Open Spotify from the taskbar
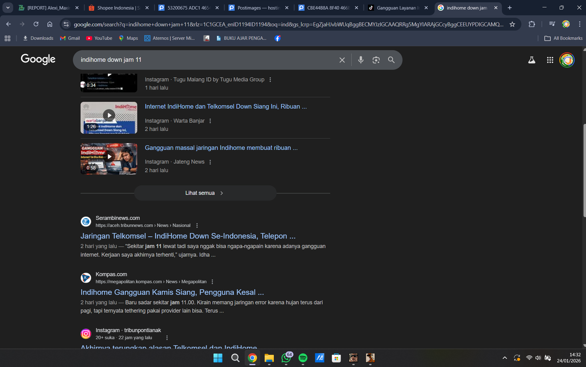The width and height of the screenshot is (586, 367). tap(303, 358)
